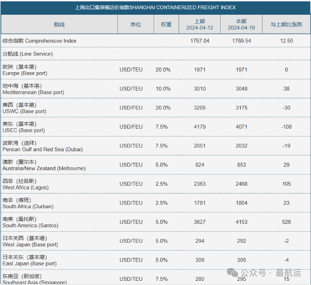311x285 pixels.
Task: Click West Japan previous value 294
Action: [x=200, y=241]
